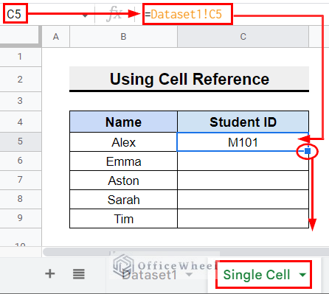Select column B header
Viewport: 329px width, 294px height.
coord(123,37)
